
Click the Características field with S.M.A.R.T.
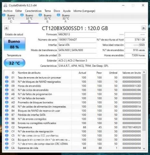click(x=102, y=66)
